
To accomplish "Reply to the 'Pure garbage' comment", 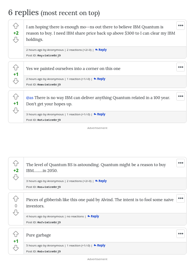I will coord(100,245).
